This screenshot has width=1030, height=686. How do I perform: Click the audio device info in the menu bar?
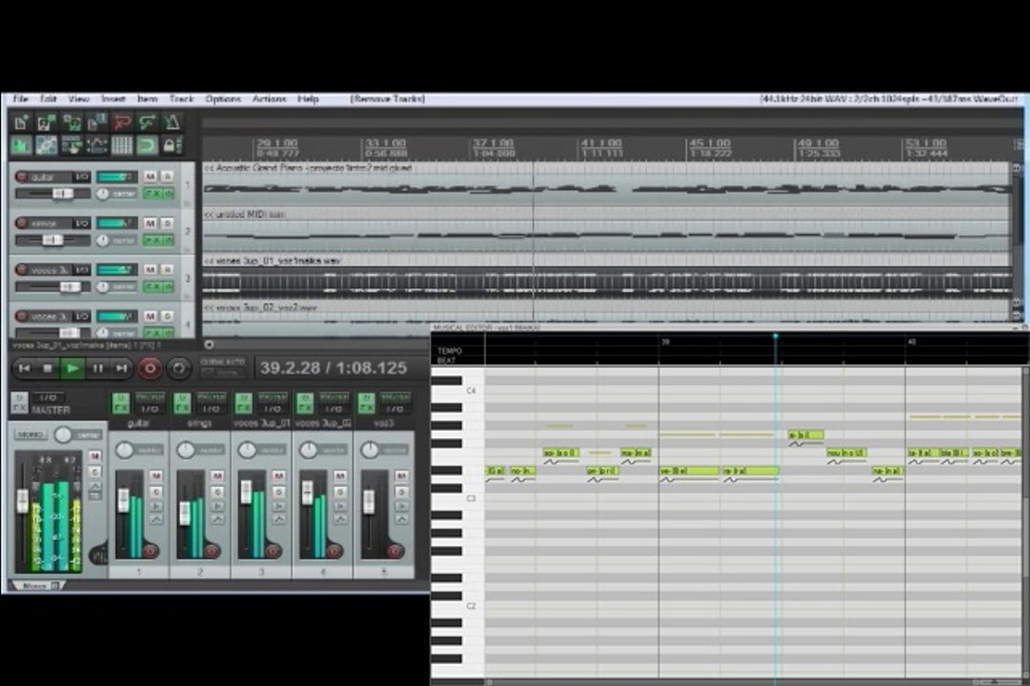(x=888, y=99)
